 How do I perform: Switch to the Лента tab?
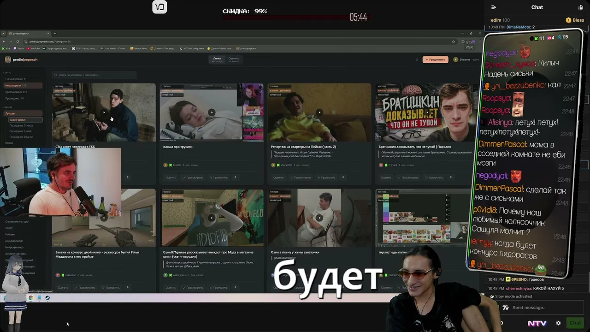(x=217, y=59)
